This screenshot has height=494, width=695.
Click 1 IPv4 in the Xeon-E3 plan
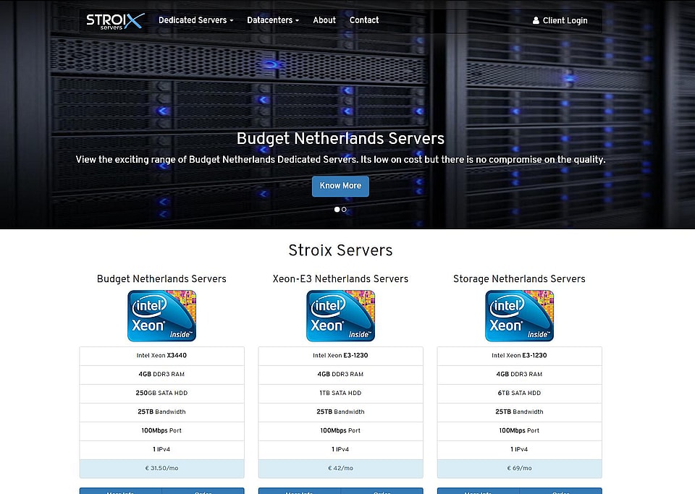340,450
